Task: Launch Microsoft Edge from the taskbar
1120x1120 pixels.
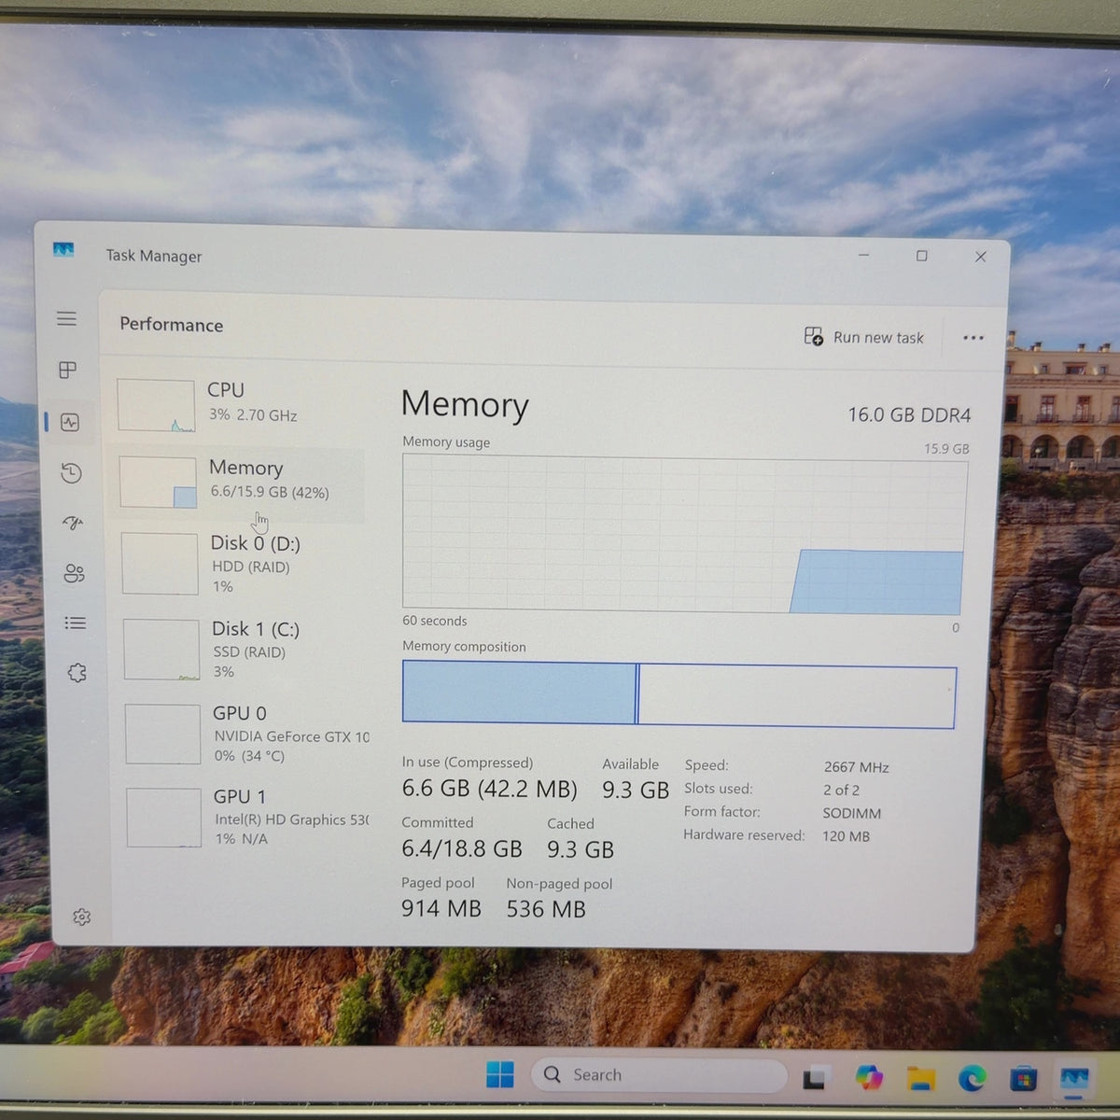Action: tap(972, 1079)
